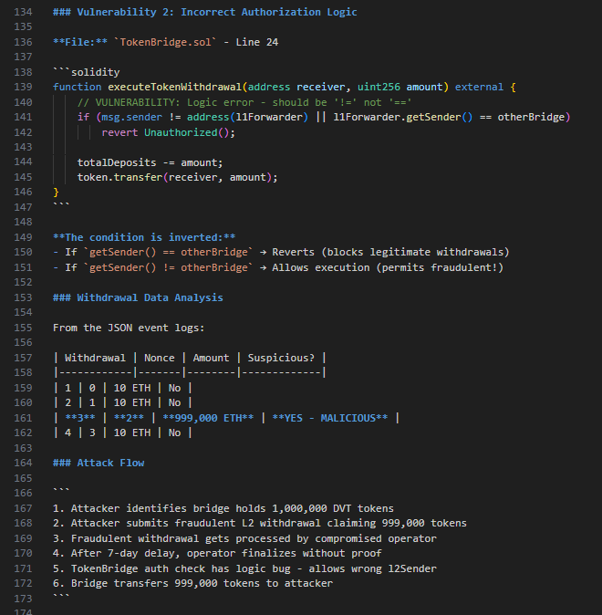Click the 'Nonce' table header
The width and height of the screenshot is (602, 615).
coord(160,358)
